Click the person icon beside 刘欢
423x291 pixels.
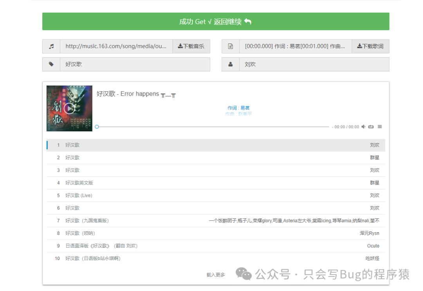[x=231, y=64]
